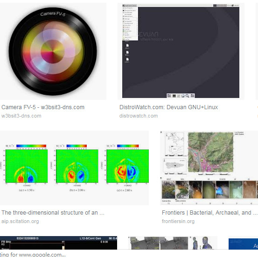Screen dimensions: 258x258
Task: Click "Frontiers | Bacterial, Archaeal, and ..." title
Action: [209, 213]
